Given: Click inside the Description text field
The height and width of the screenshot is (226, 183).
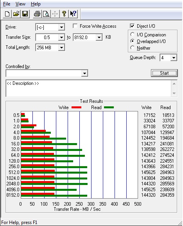Looking at the screenshot, I should (88, 88).
